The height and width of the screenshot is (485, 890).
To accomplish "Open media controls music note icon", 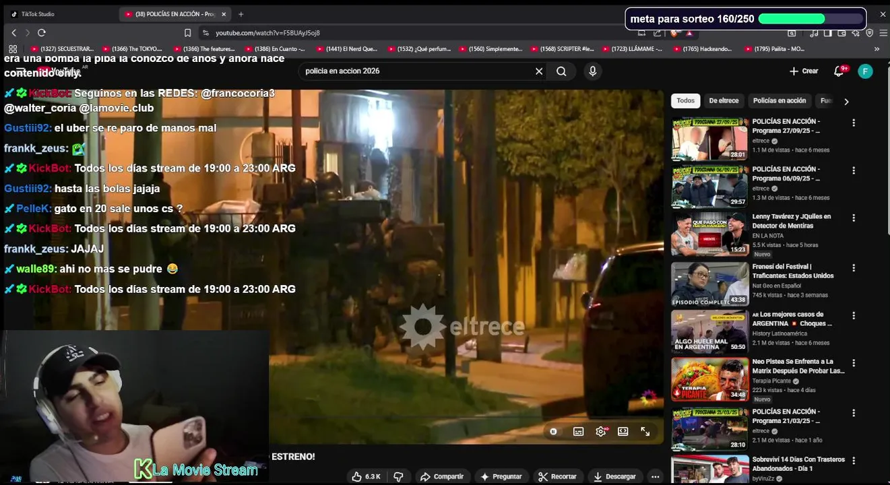I will pyautogui.click(x=814, y=33).
